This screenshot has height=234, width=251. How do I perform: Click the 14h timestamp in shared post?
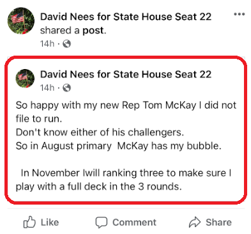47,88
